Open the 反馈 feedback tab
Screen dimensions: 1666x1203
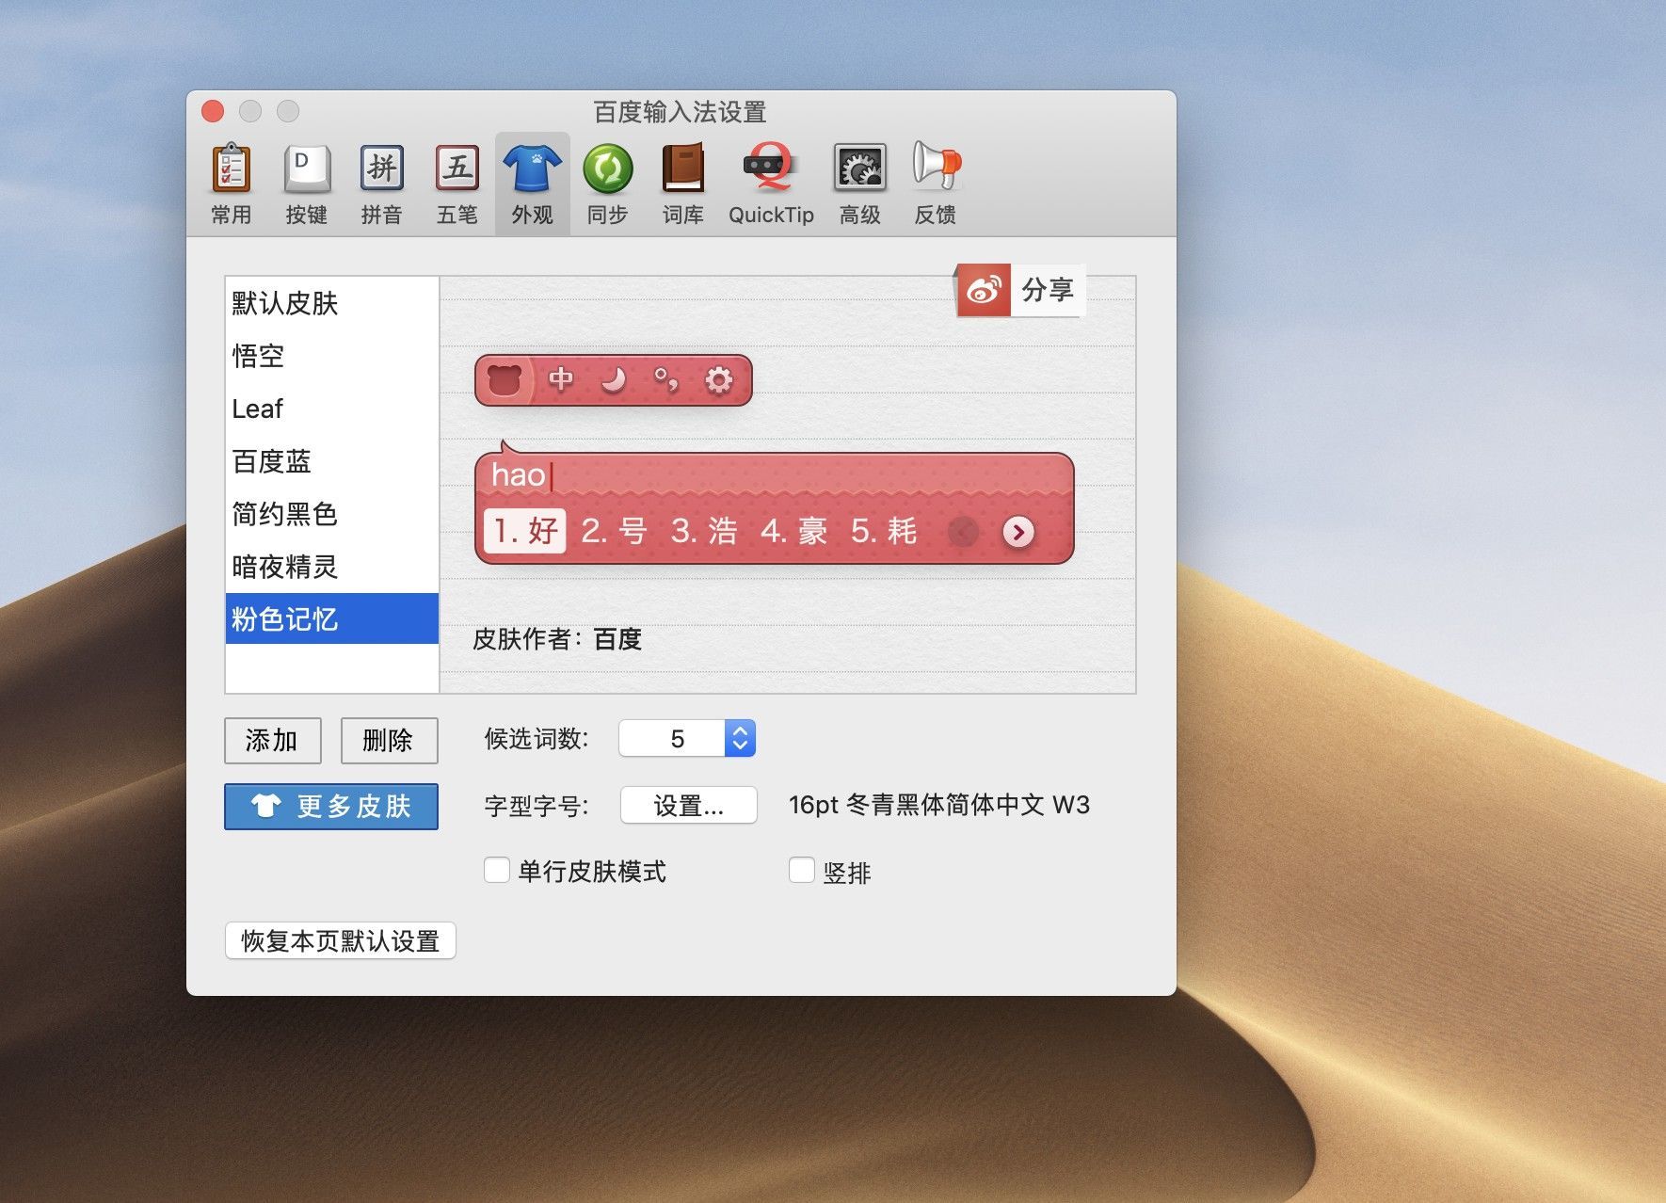936,184
